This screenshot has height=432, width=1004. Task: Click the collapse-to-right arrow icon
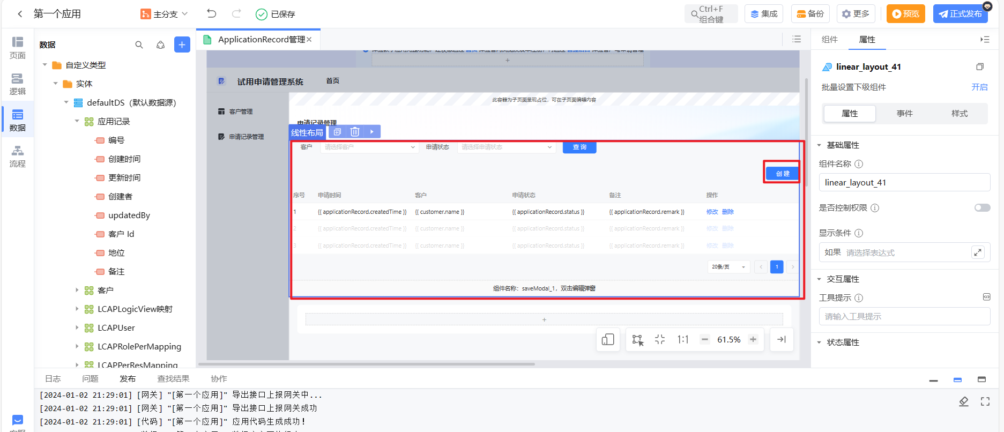782,339
